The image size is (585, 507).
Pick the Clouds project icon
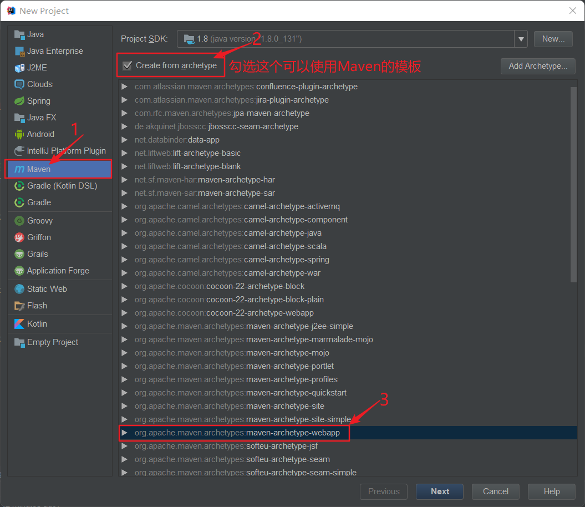point(19,84)
